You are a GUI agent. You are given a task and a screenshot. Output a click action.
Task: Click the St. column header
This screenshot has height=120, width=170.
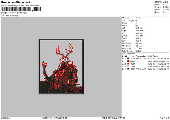[x=133, y=56]
